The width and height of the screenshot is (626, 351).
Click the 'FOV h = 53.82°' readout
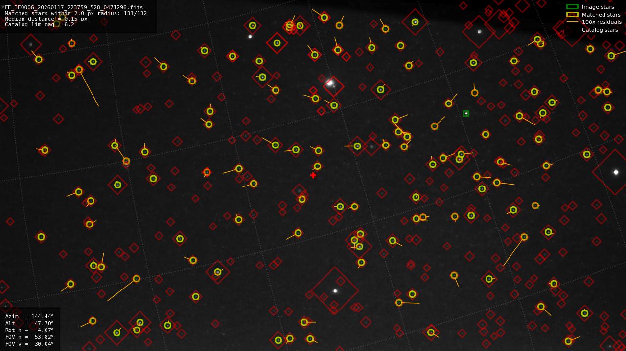(x=29, y=337)
